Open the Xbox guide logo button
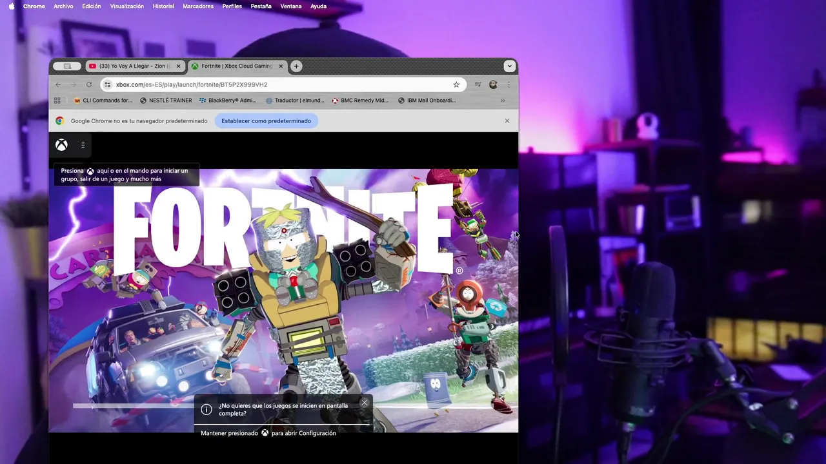Image resolution: width=826 pixels, height=464 pixels. [x=61, y=145]
